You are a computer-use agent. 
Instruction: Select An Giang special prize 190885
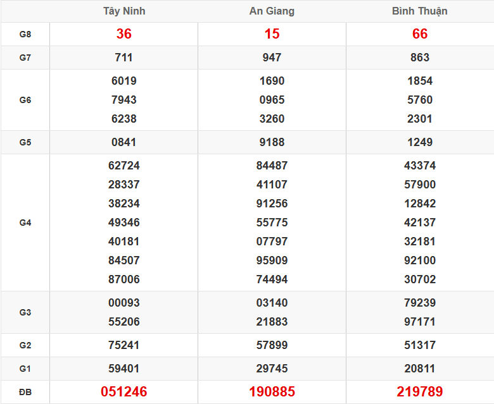(272, 392)
